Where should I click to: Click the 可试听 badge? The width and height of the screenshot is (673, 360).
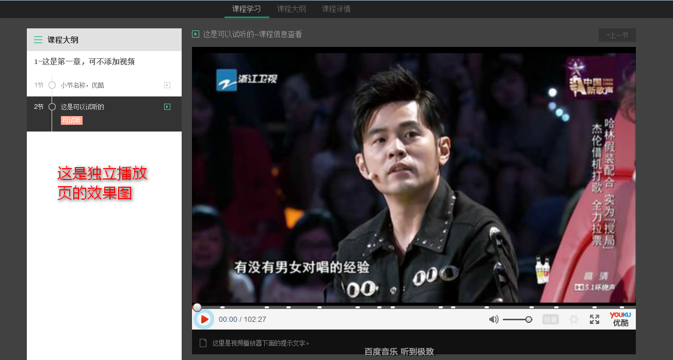click(72, 120)
